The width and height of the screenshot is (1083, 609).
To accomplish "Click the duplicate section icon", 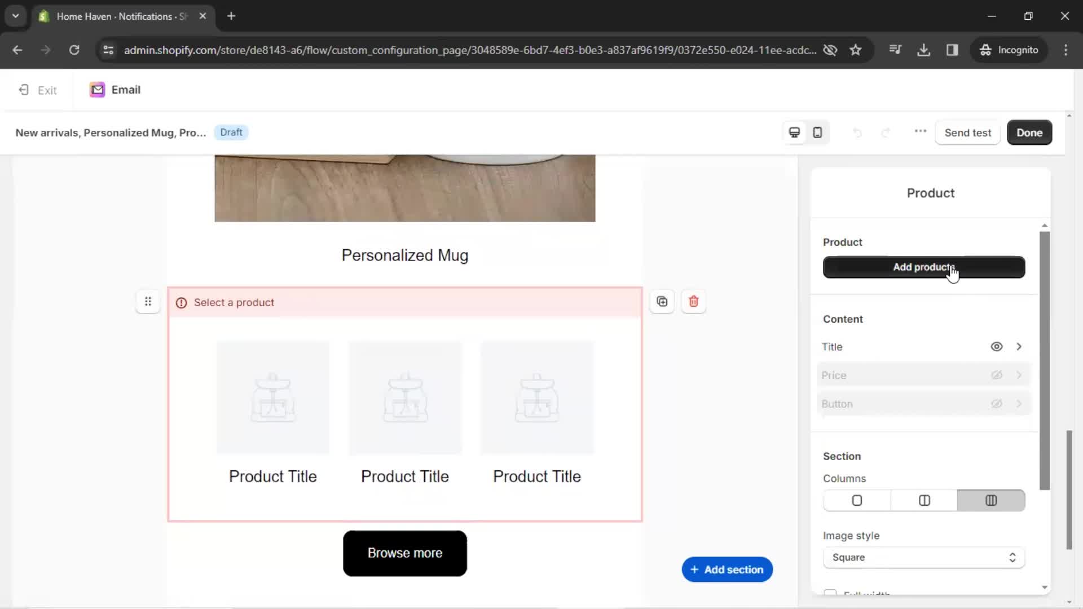I will (662, 301).
